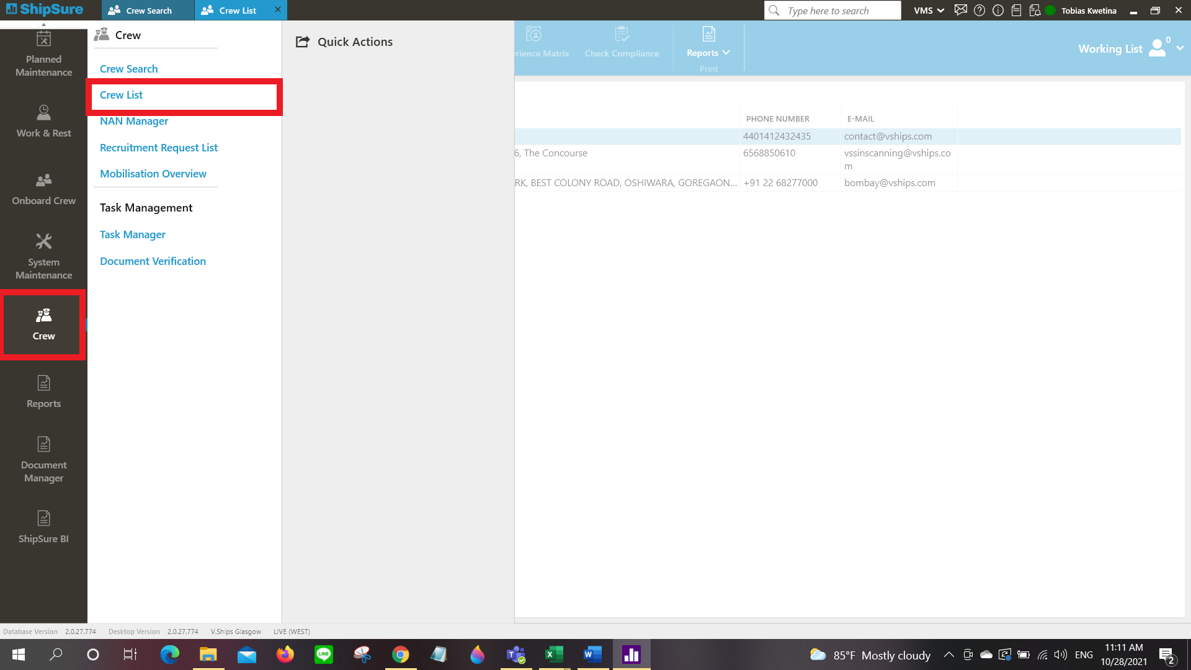Launch ShipSure BI from sidebar

43,527
